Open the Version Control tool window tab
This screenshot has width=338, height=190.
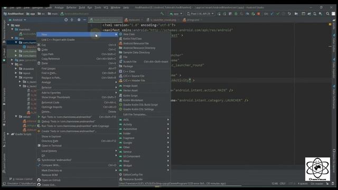click(21, 179)
